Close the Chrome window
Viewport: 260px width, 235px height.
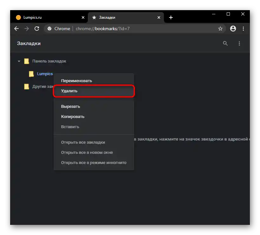coord(243,14)
